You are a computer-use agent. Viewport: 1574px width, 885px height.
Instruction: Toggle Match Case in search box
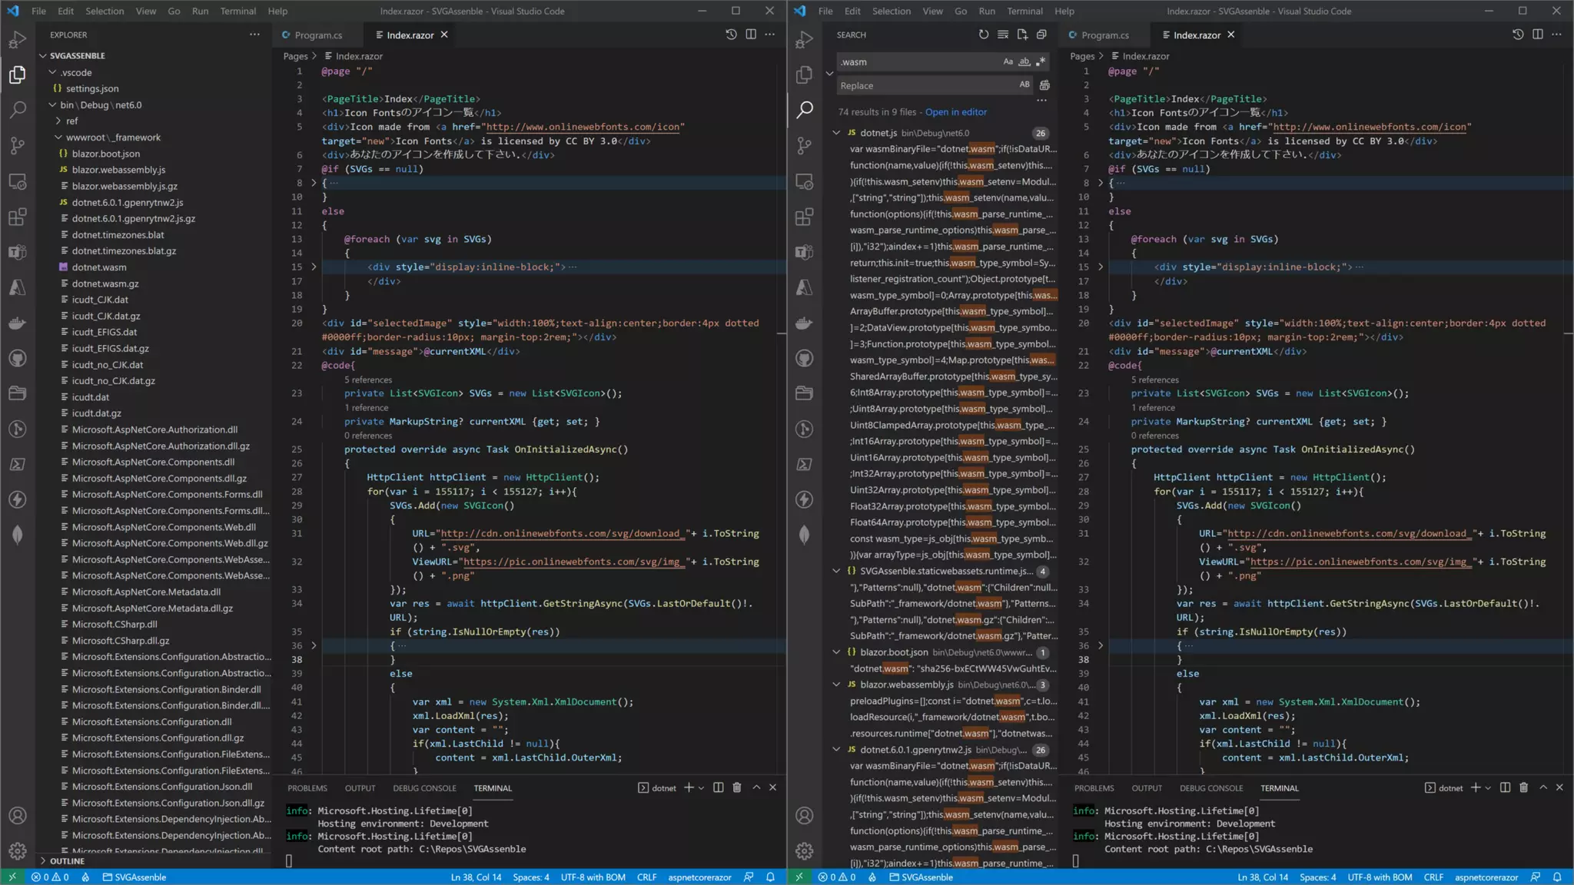(1008, 61)
